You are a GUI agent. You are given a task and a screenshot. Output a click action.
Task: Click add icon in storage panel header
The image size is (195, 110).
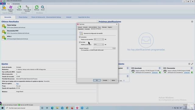(189, 64)
